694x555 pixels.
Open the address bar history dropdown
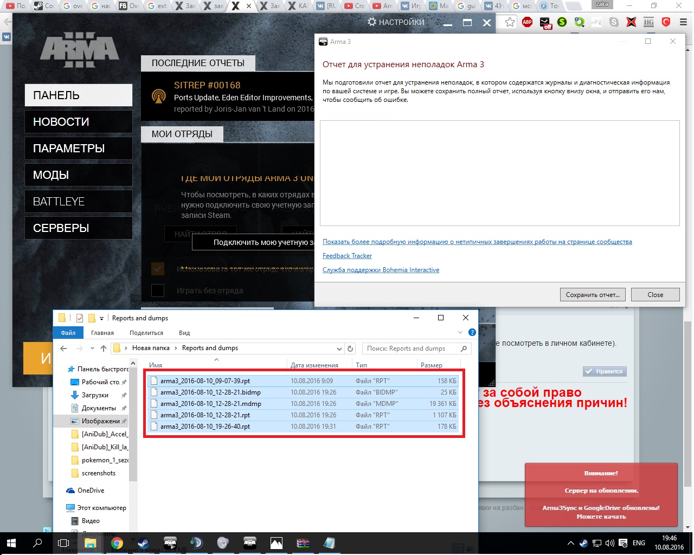click(339, 349)
